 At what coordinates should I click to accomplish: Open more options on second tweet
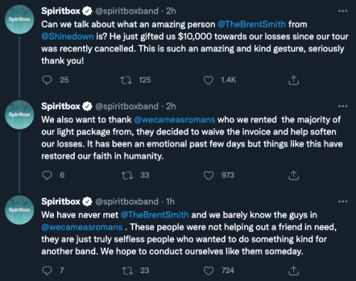[342, 106]
